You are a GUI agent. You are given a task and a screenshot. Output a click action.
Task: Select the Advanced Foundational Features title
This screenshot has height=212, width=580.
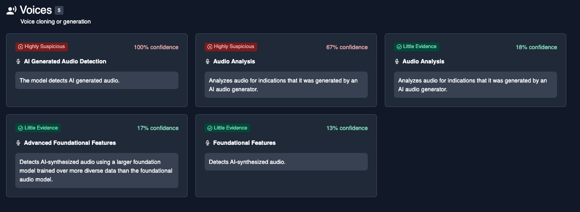click(x=70, y=143)
